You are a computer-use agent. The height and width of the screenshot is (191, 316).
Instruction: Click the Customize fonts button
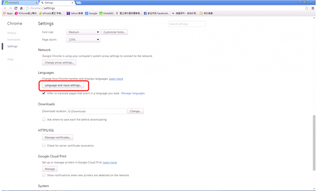114,32
